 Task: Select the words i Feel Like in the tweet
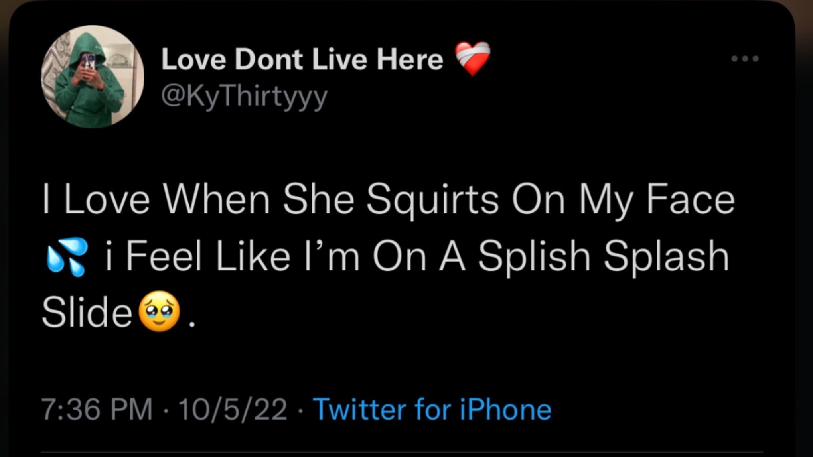[197, 256]
